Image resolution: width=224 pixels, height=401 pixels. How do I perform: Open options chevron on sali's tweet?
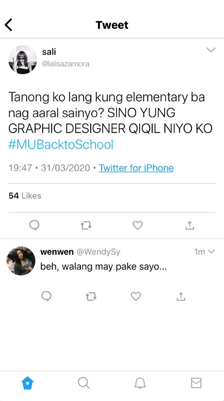point(211,50)
